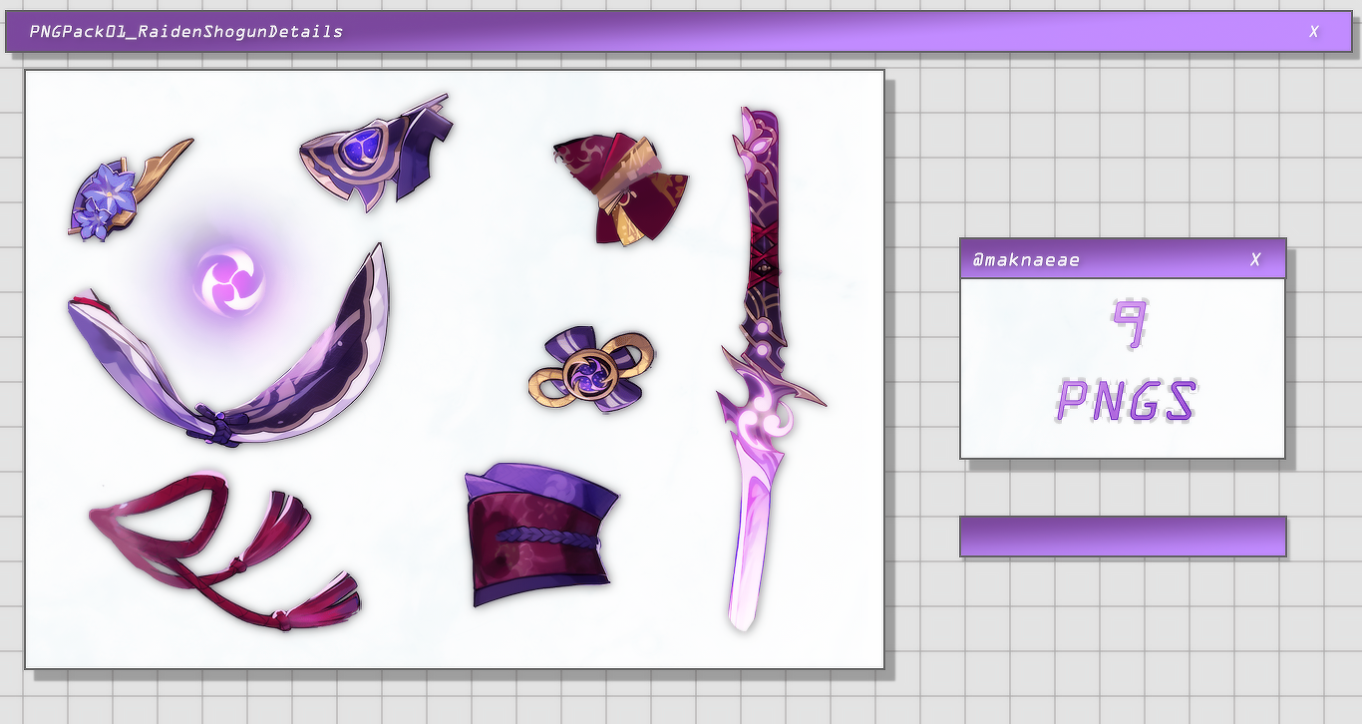1362x724 pixels.
Task: Click the empty purple bar below credits
Action: (x=1123, y=536)
